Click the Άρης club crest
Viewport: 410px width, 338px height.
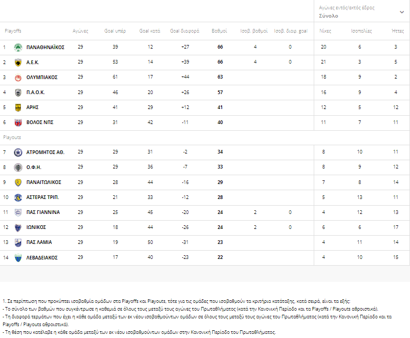[18, 107]
